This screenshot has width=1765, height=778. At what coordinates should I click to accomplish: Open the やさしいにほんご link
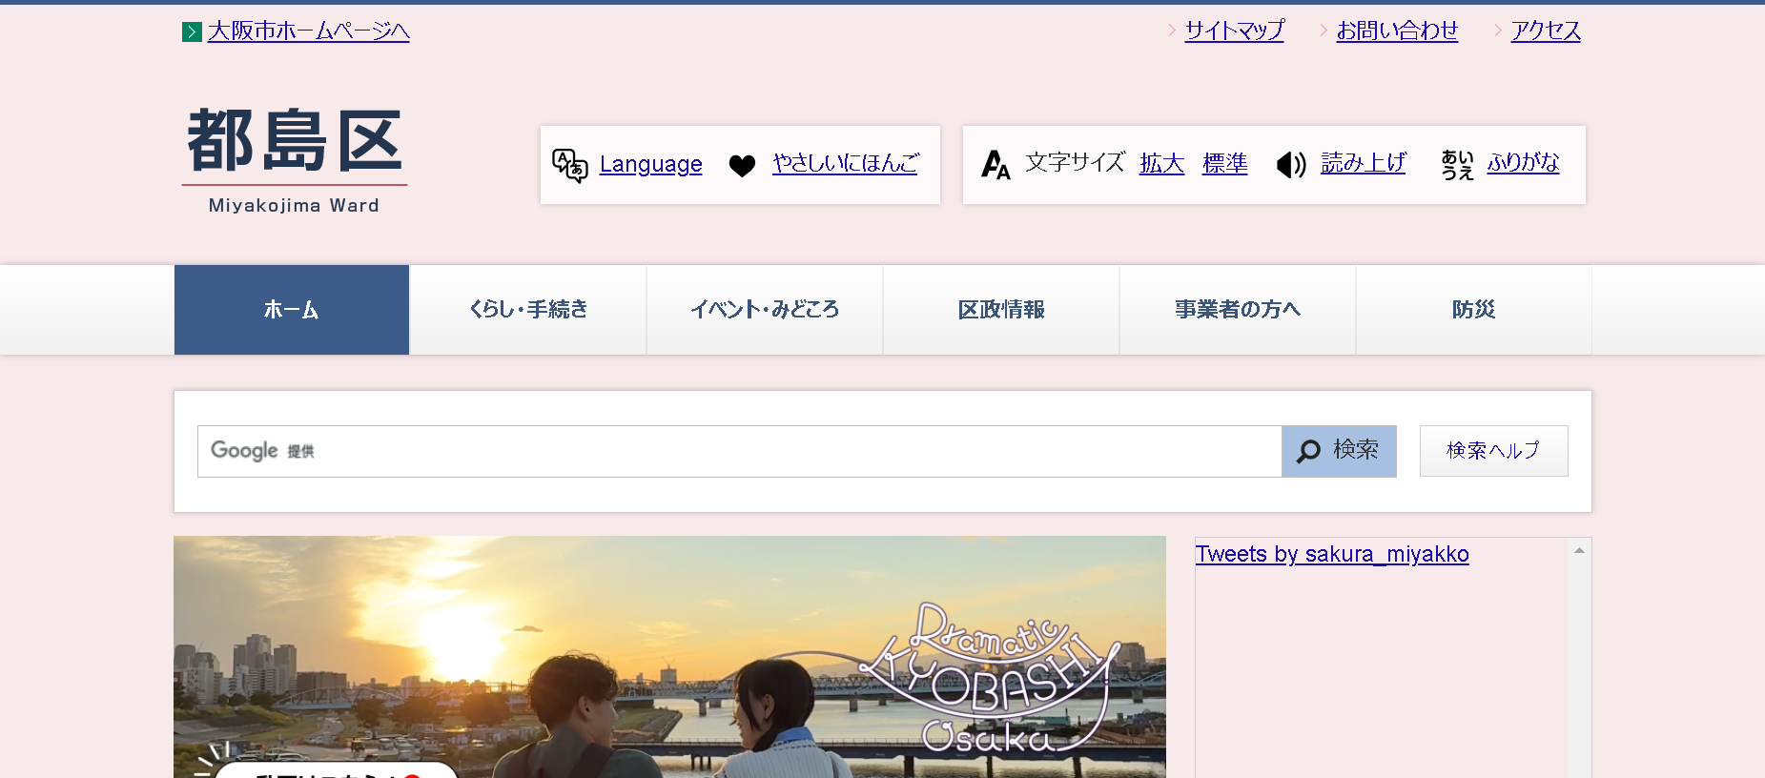pyautogui.click(x=845, y=163)
